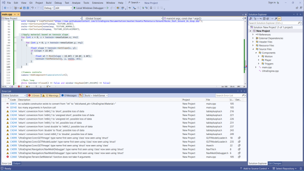Start Local Windows Debugger
The width and height of the screenshot is (304, 171).
[88, 8]
